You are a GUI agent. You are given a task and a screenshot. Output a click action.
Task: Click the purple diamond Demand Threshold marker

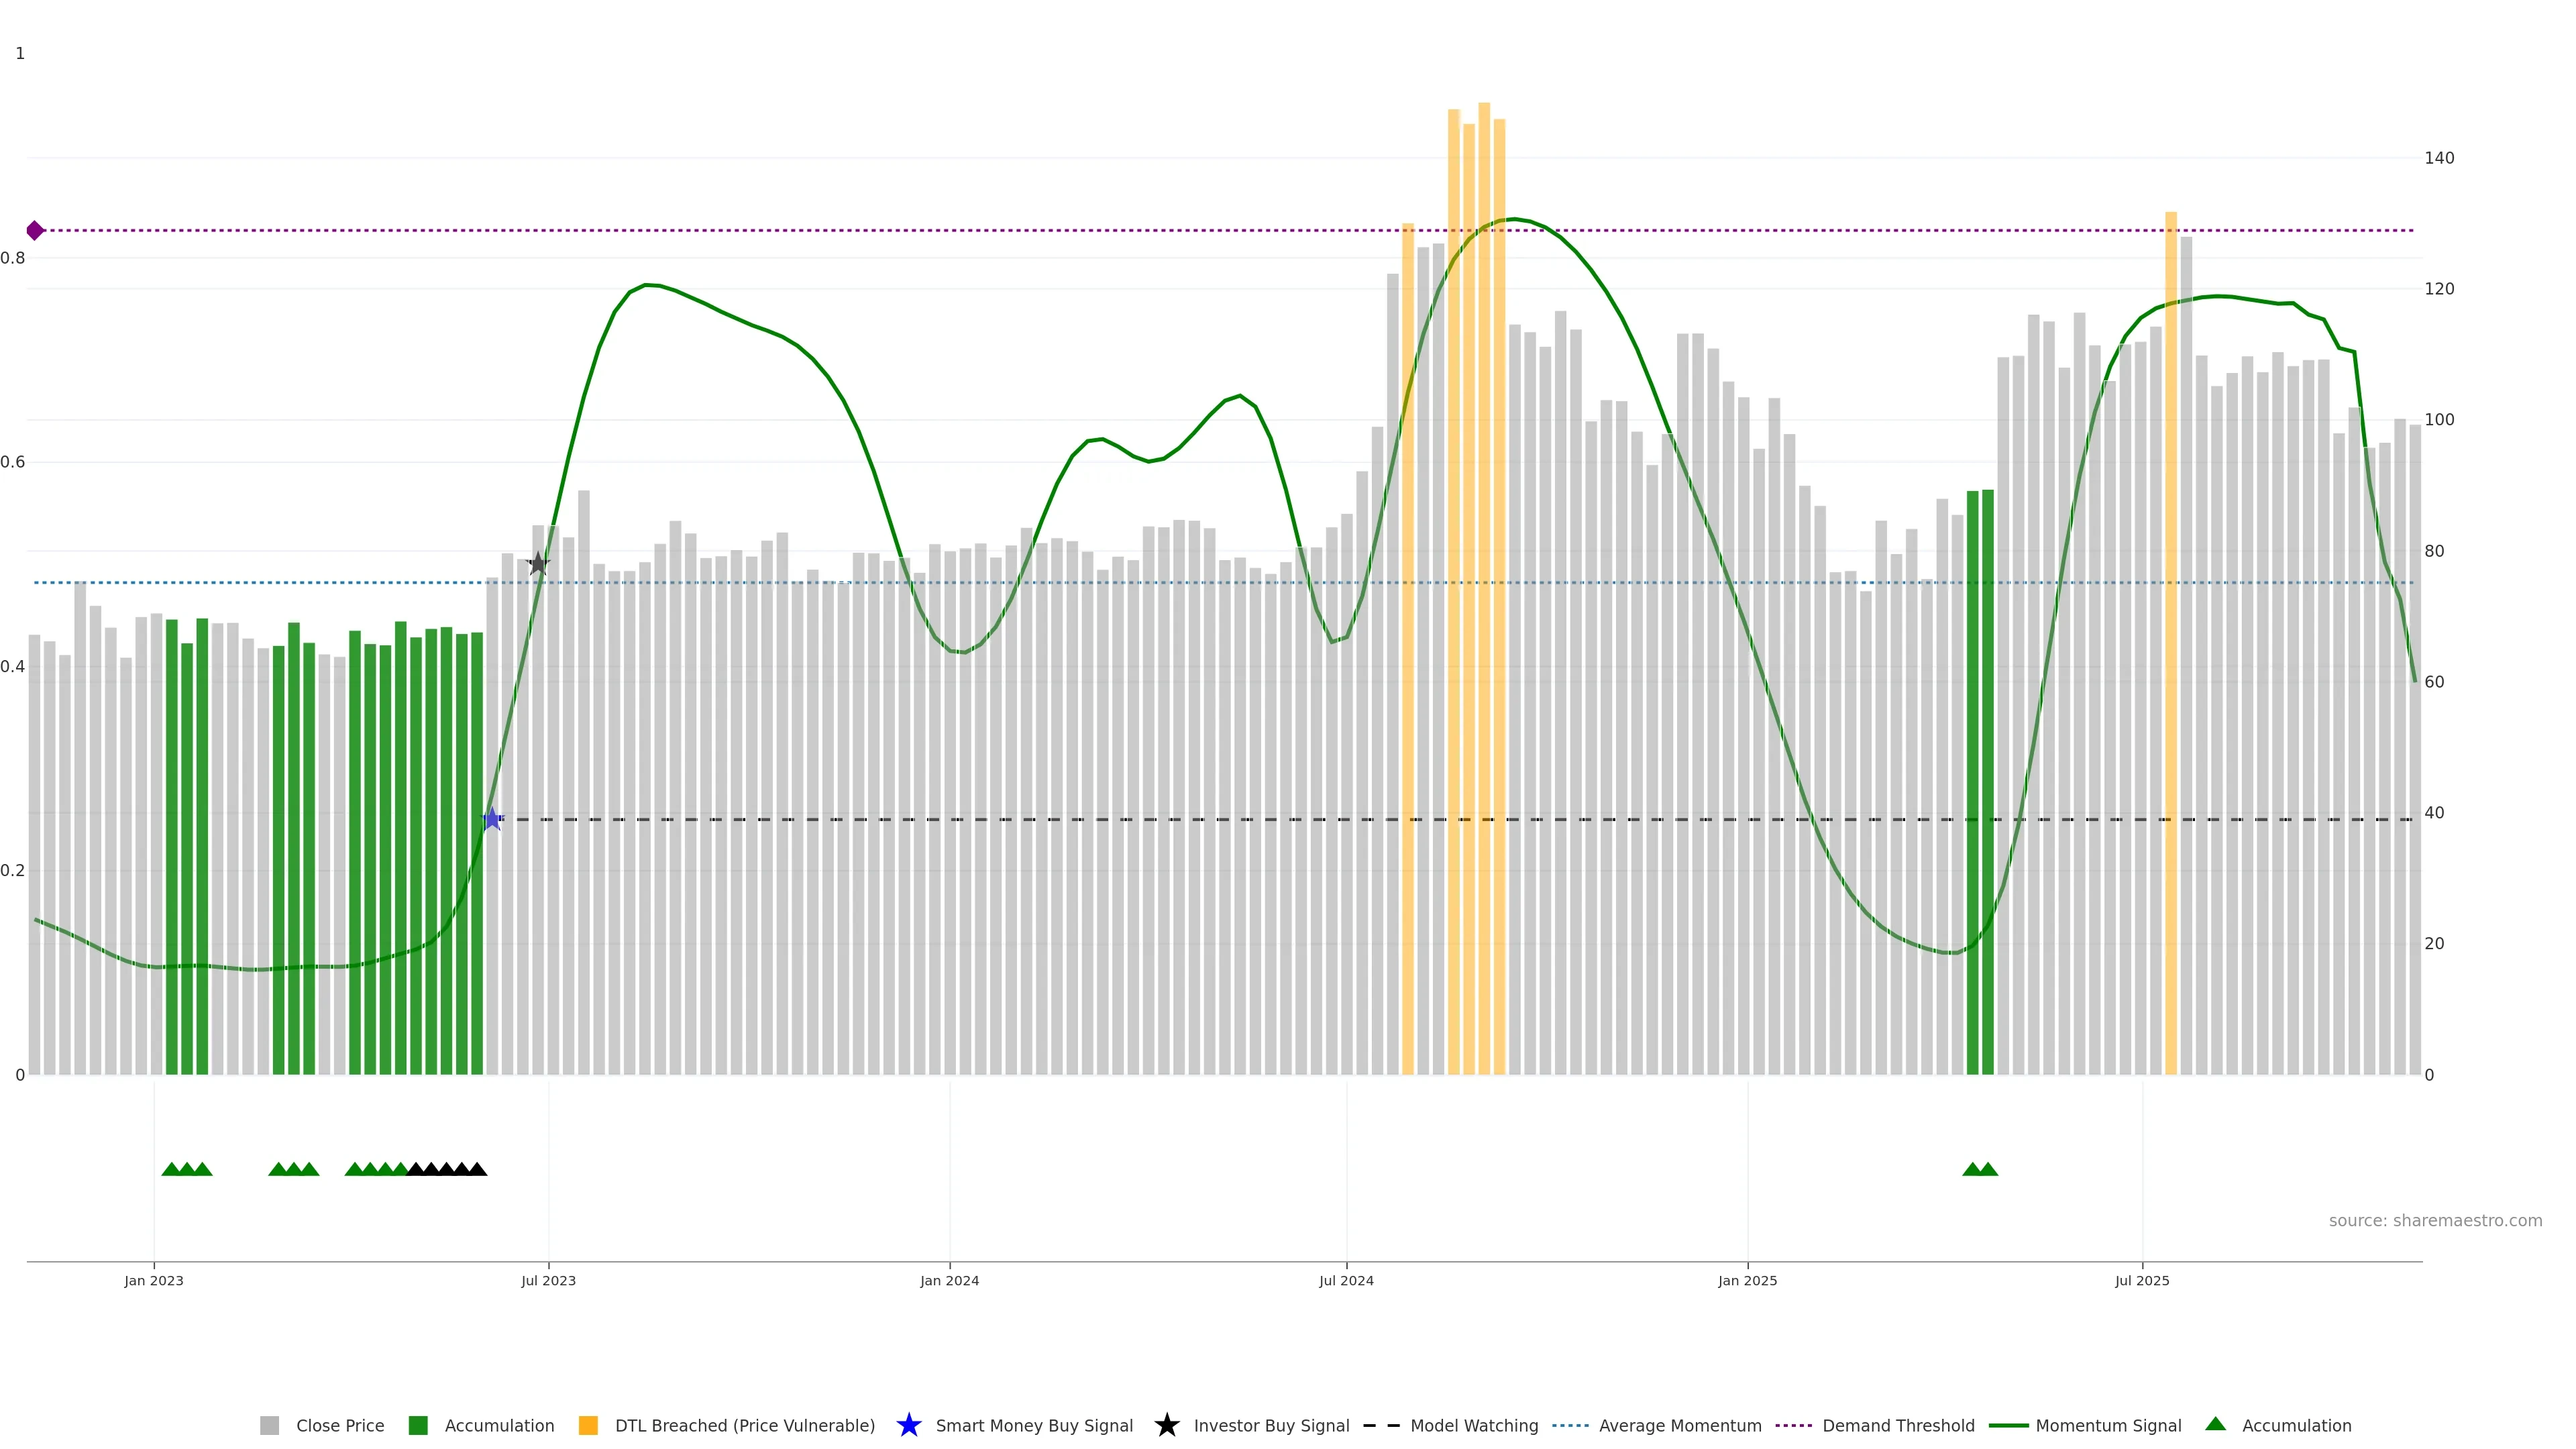[x=35, y=231]
